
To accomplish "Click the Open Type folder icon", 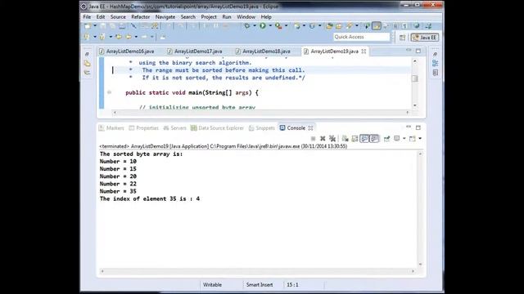I will 329,25.
